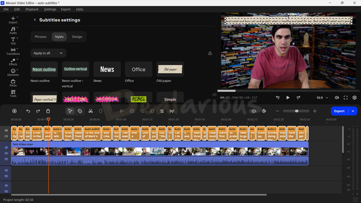Enter fullscreen preview mode
The width and height of the screenshot is (361, 203).
(x=345, y=98)
